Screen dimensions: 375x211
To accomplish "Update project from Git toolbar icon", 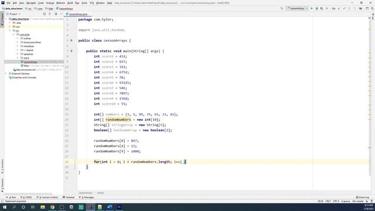I will [339, 8].
